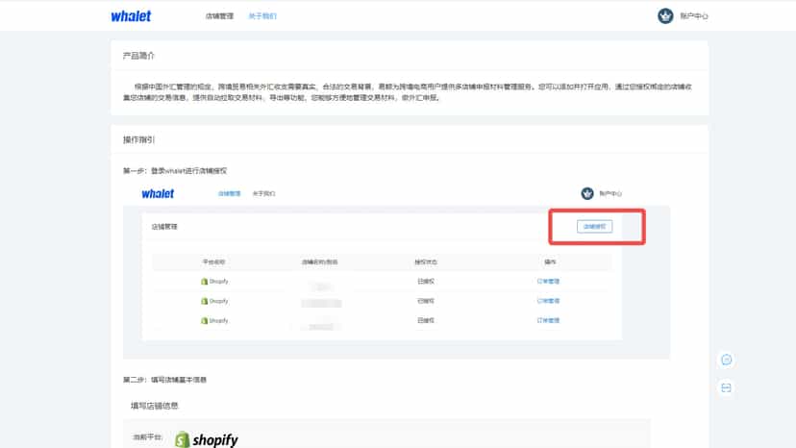Click the square scan floating icon below chat
796x448 pixels.
coord(727,388)
